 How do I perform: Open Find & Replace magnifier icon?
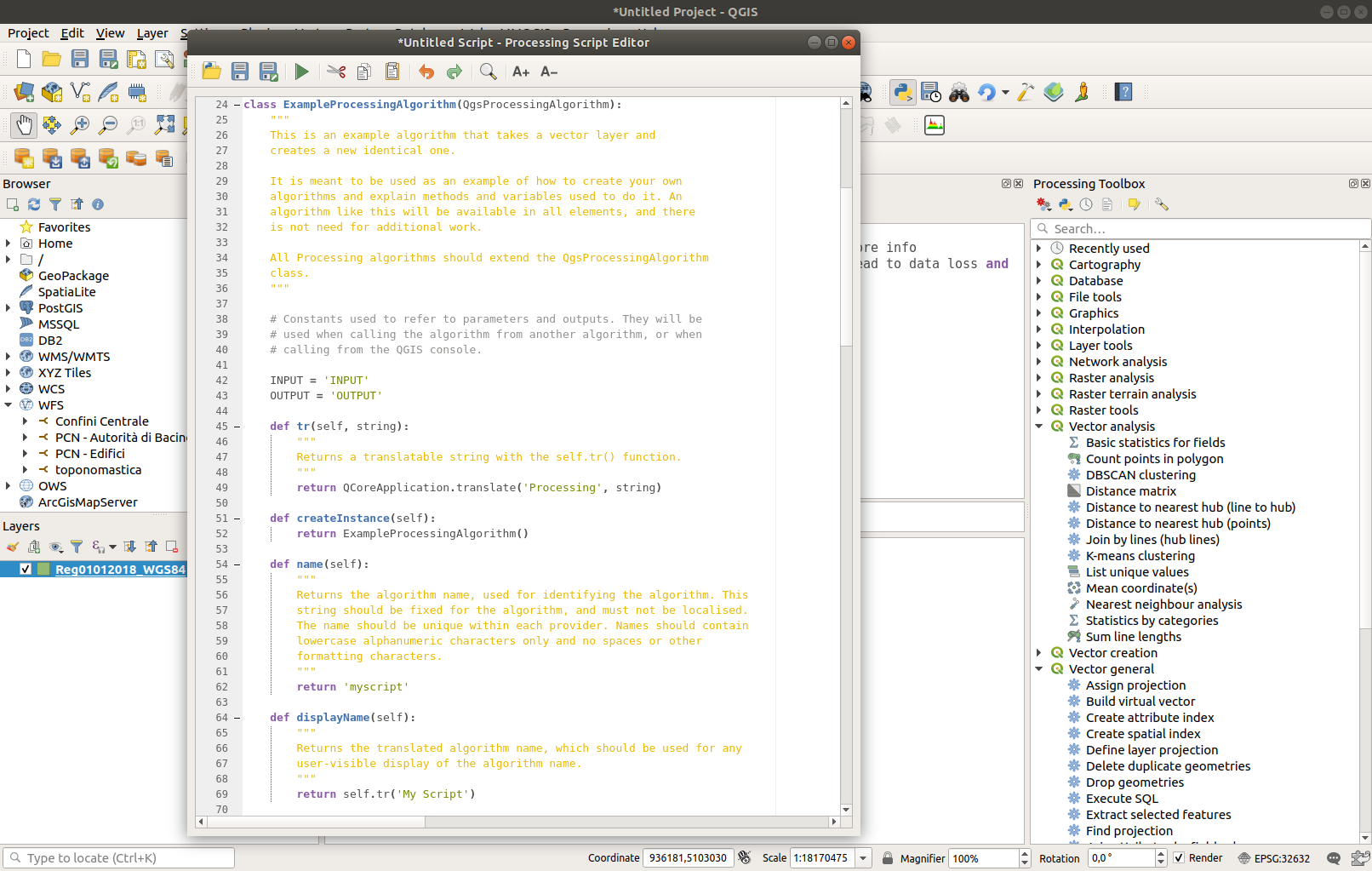(x=488, y=72)
